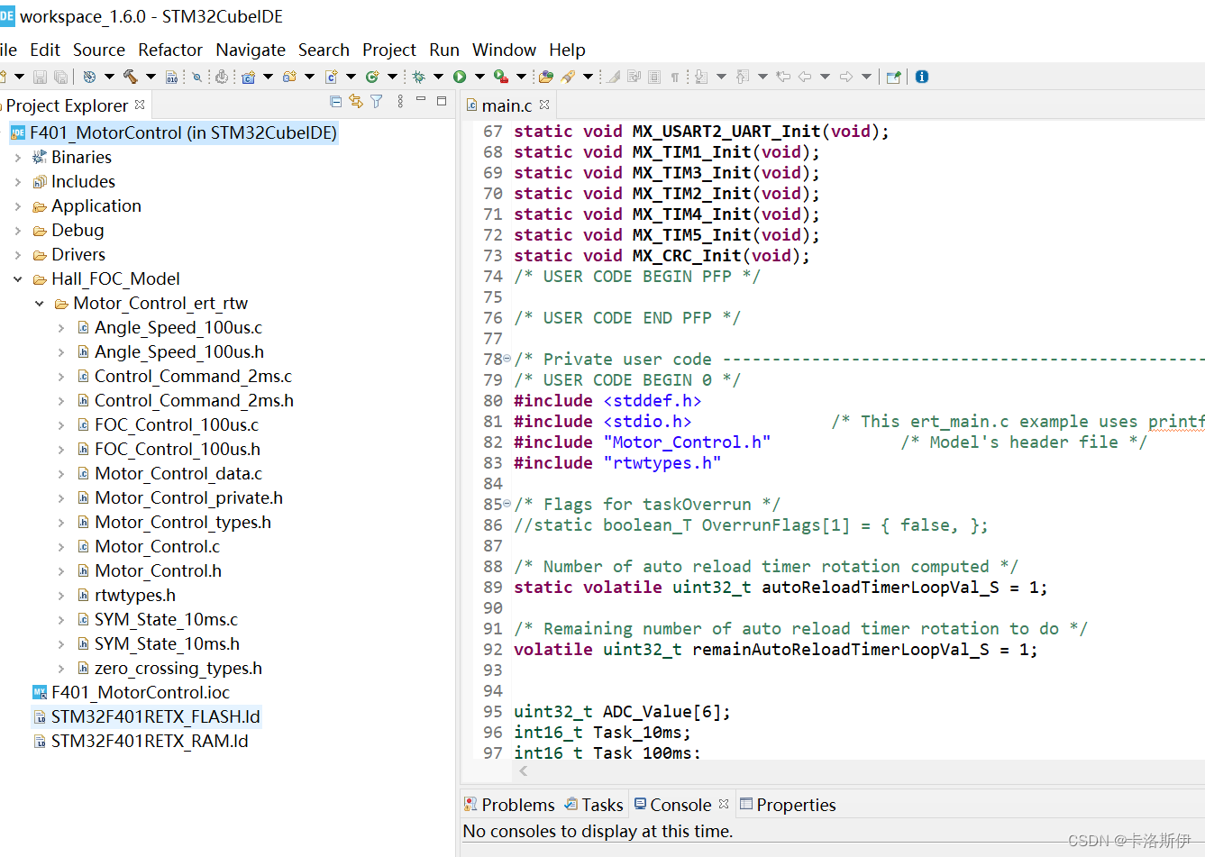Open the Window menu
Image resolution: width=1205 pixels, height=857 pixels.
pyautogui.click(x=504, y=50)
